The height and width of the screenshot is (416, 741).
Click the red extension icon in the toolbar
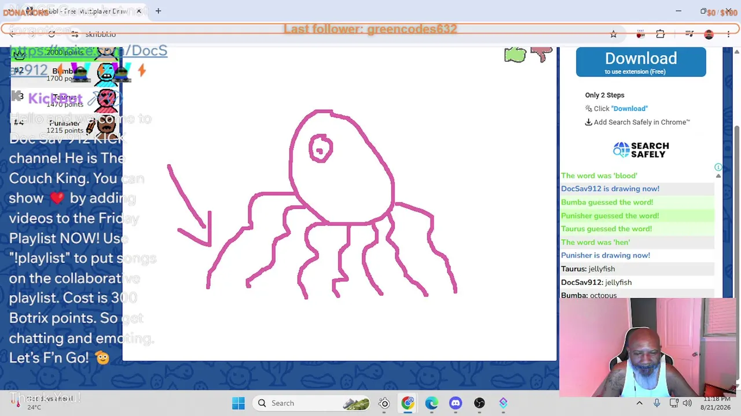click(x=640, y=34)
